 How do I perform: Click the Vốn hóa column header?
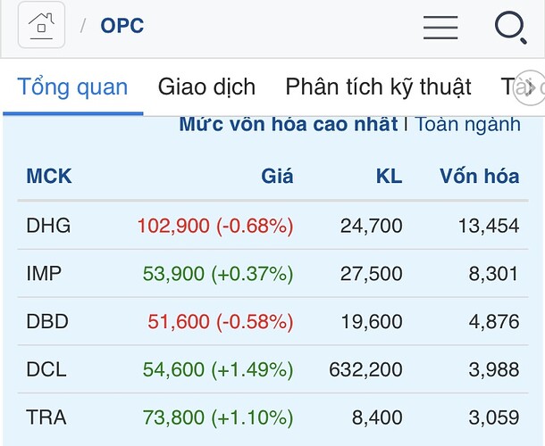click(x=479, y=177)
